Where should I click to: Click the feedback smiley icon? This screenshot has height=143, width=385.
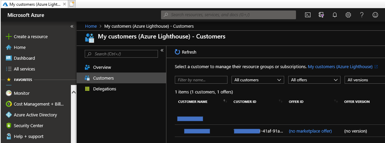point(375,15)
